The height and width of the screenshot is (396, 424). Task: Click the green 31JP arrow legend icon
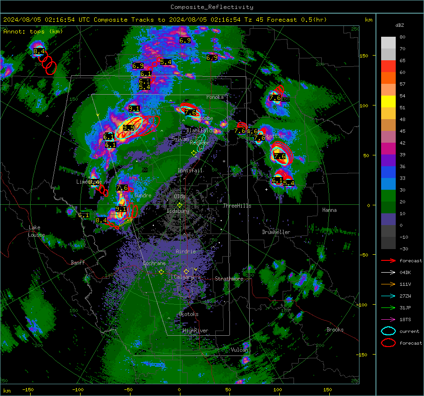click(x=388, y=307)
